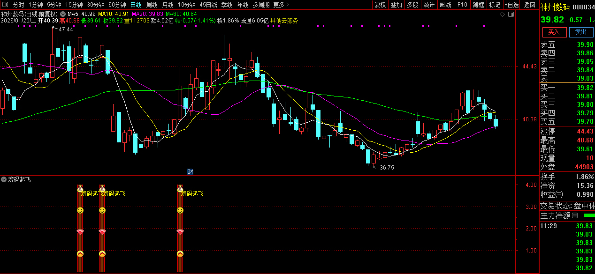Add stock via +自选 button
The height and width of the screenshot is (274, 595).
511,5
